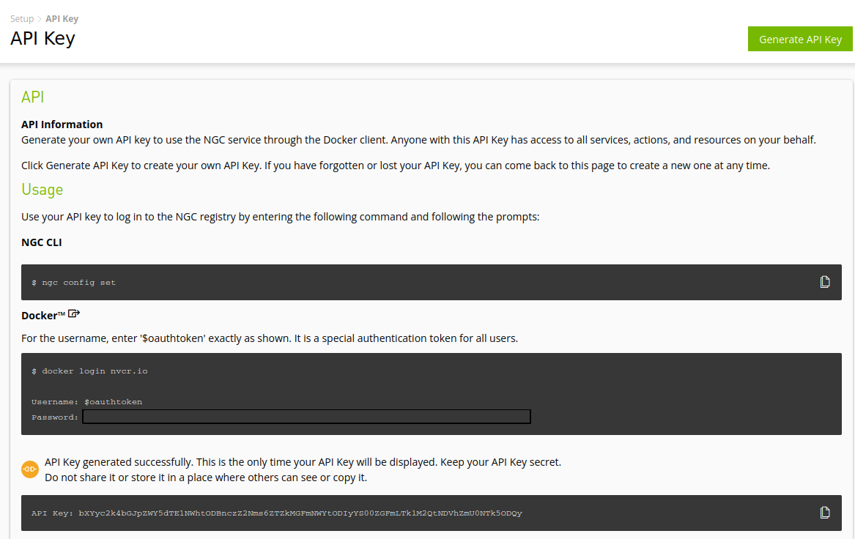855x539 pixels.
Task: Copy the generated API Key value
Action: coord(824,513)
